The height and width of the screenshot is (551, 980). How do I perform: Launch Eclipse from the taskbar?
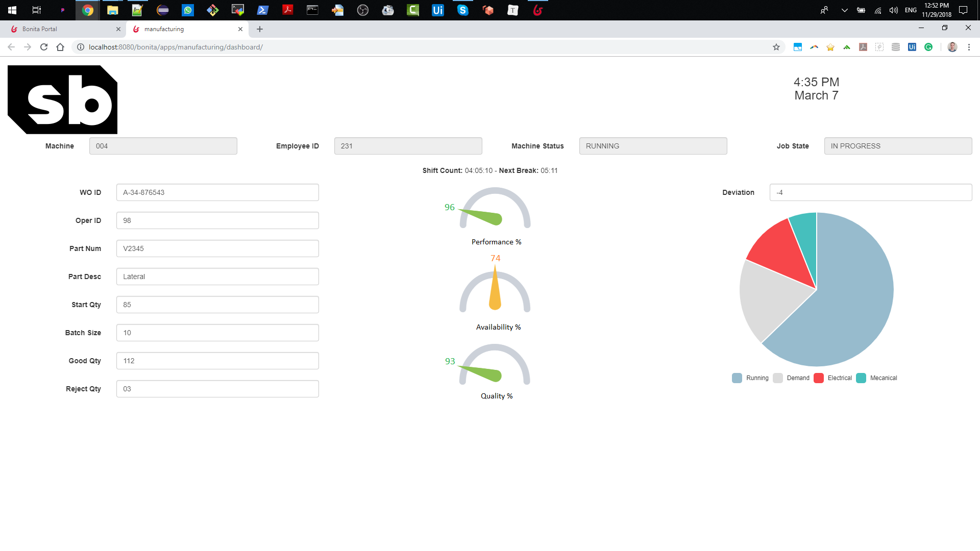[x=163, y=10]
